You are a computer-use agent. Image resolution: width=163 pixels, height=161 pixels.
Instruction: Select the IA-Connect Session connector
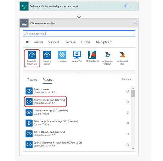(107, 58)
